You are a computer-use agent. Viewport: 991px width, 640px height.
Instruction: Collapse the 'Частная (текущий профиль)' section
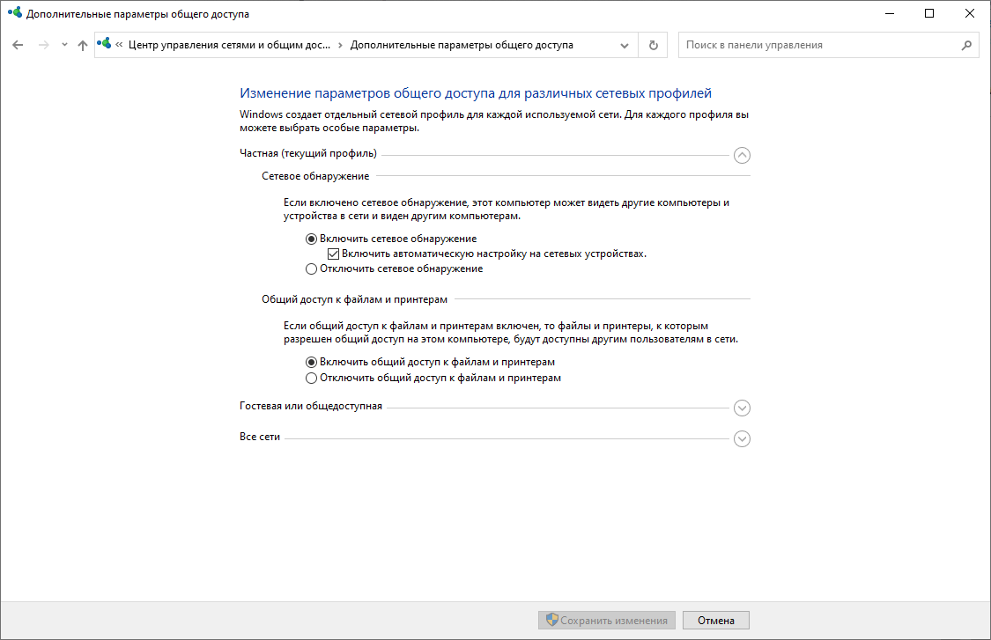[x=742, y=155]
